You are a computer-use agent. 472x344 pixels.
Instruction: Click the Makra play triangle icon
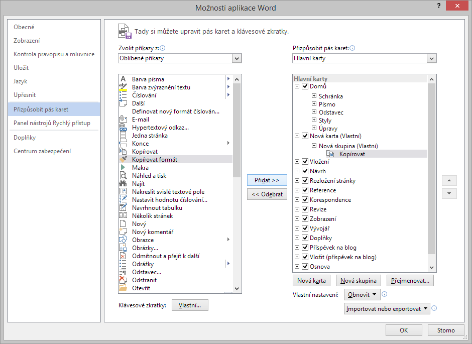point(123,167)
